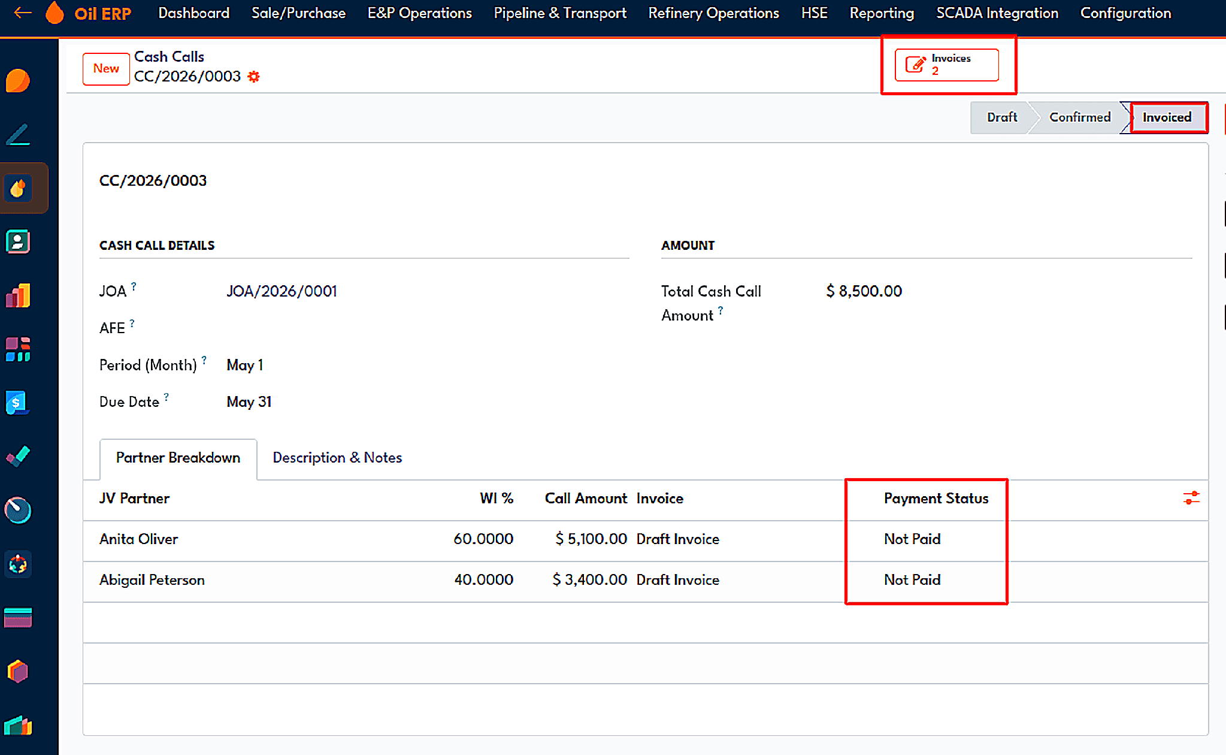Screen dimensions: 1226x755
Task: Select the Draft status stage
Action: click(x=1001, y=117)
